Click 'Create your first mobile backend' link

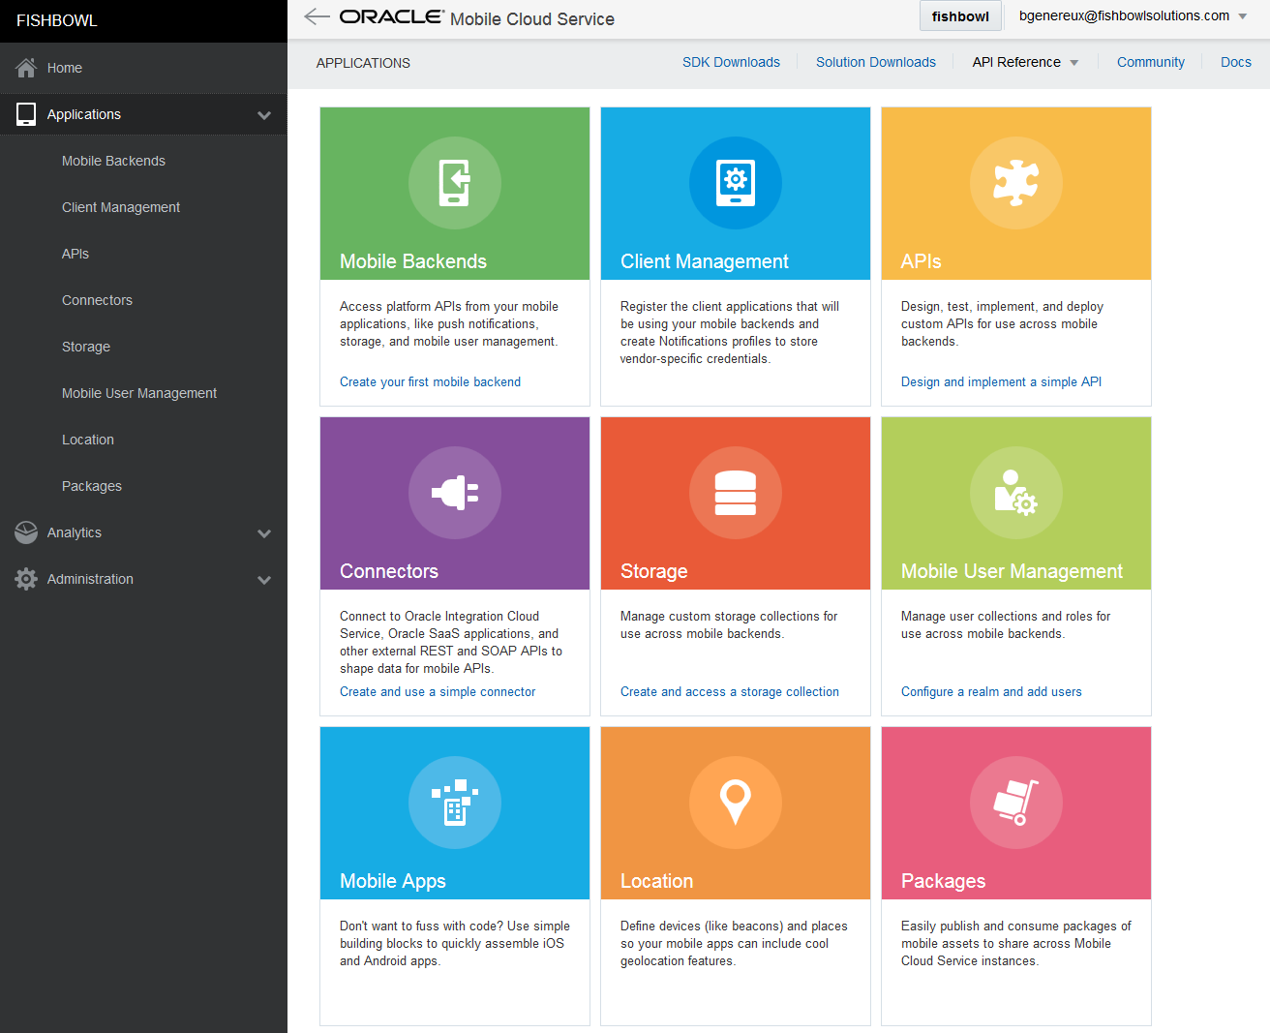[x=430, y=382]
